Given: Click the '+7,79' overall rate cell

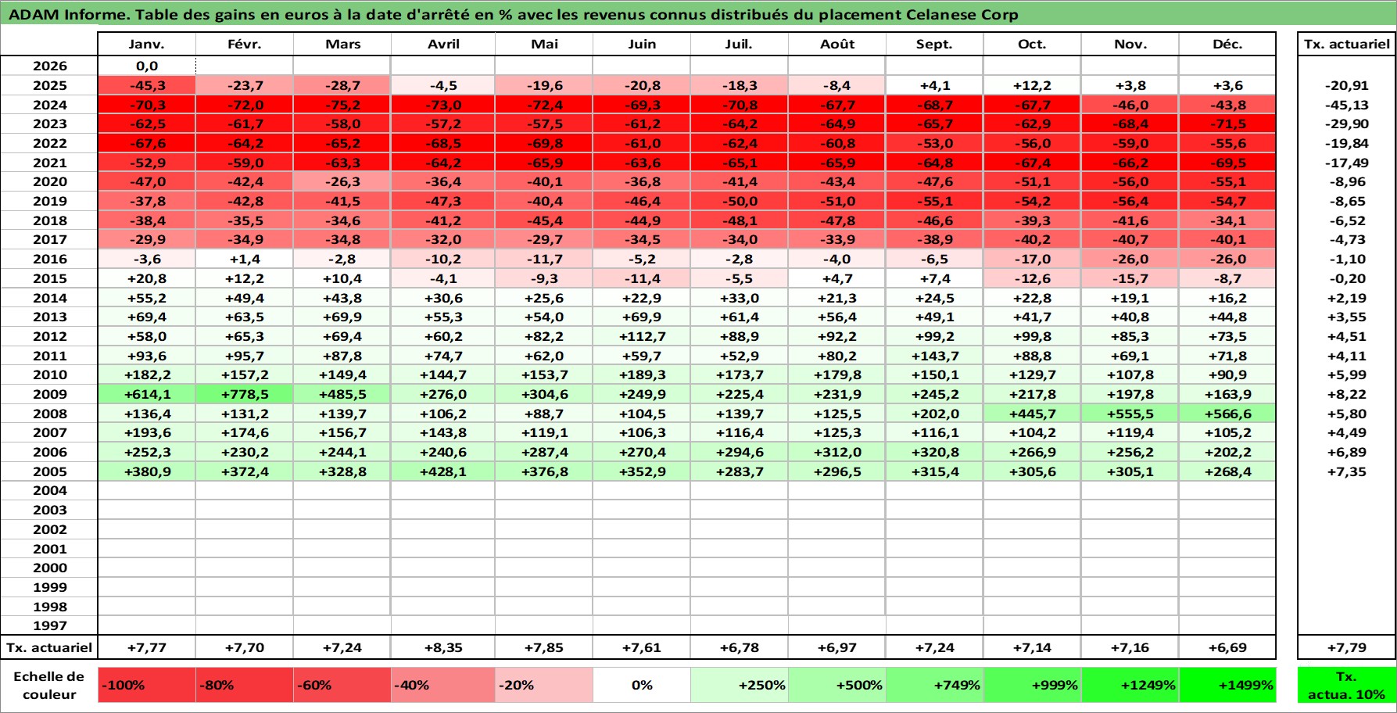Looking at the screenshot, I should (x=1346, y=647).
